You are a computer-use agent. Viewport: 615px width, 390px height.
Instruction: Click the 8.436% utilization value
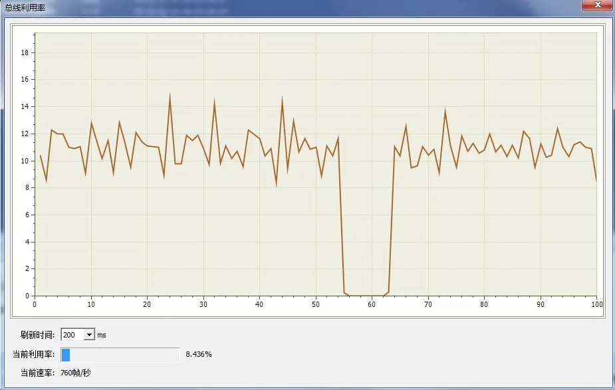(x=199, y=354)
